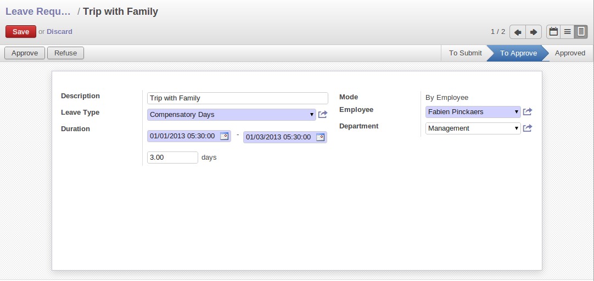
Task: Expand the Compensatory Days leave type dropdown
Action: [x=232, y=114]
